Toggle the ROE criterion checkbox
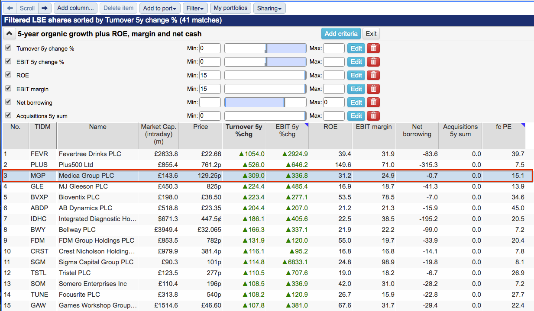The image size is (534, 311). coord(8,75)
